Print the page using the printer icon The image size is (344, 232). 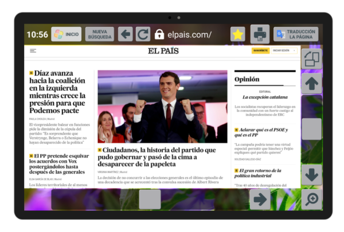pos(260,34)
